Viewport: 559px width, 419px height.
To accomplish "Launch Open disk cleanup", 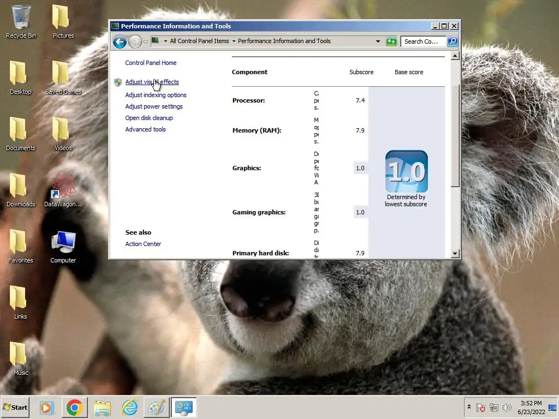I will coord(149,118).
